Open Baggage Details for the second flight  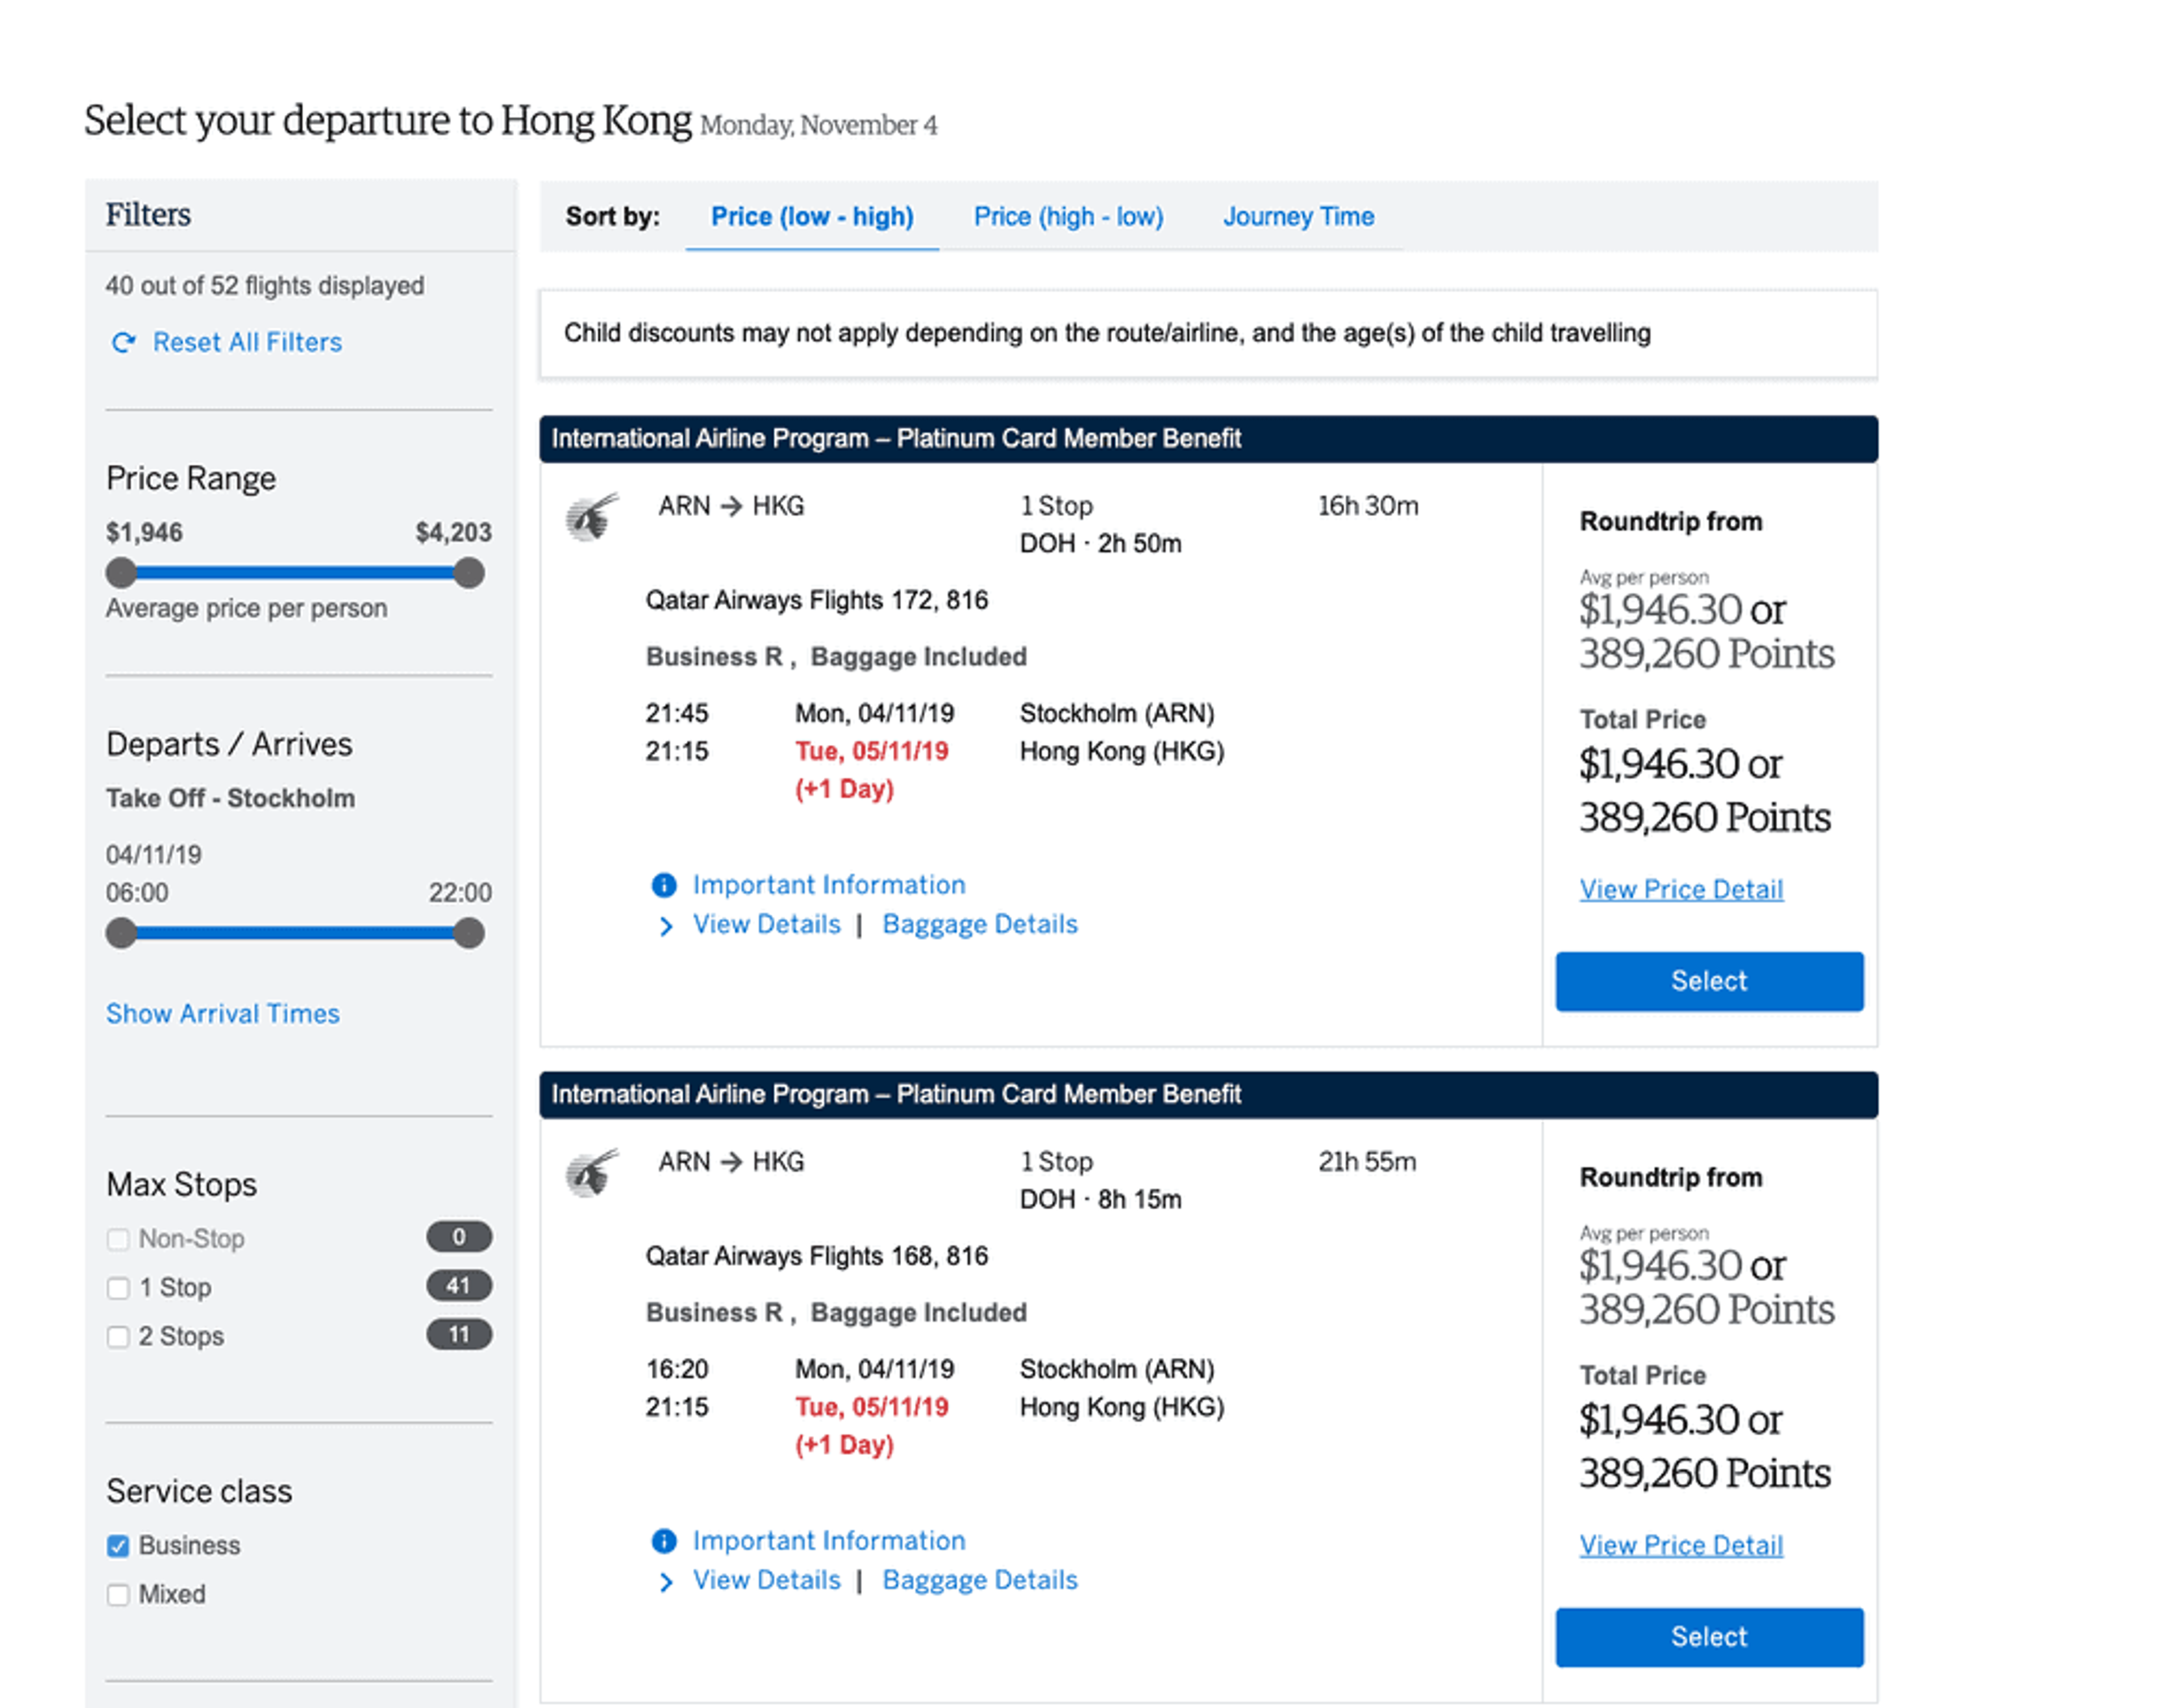coord(979,1580)
